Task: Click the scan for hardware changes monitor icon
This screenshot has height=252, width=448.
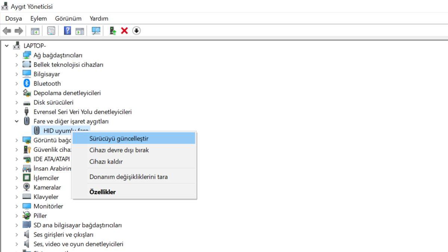Action: tap(96, 31)
